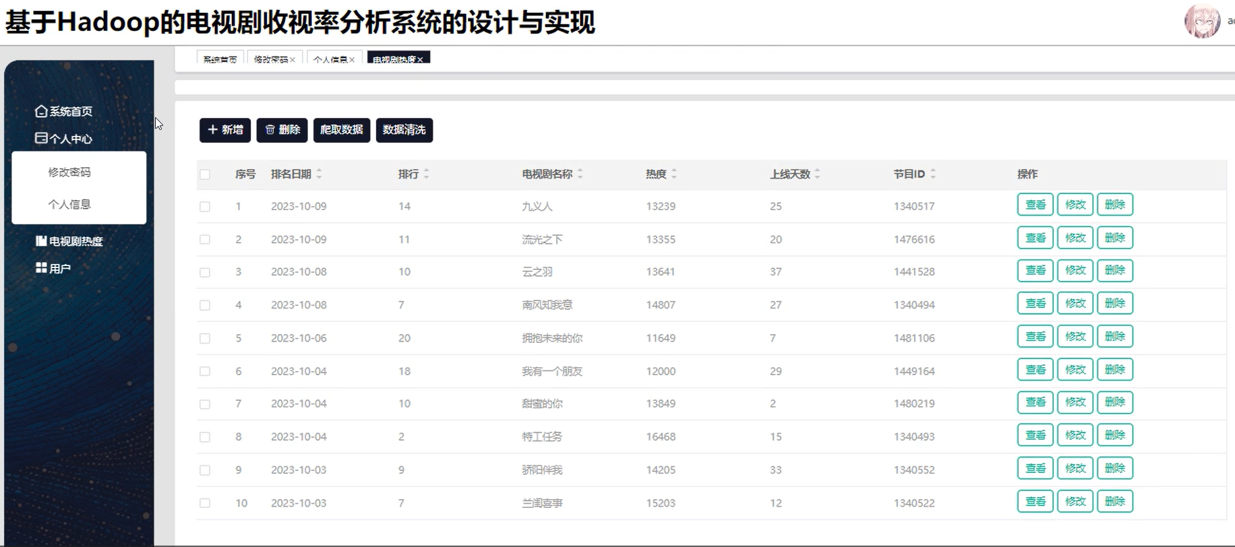Screen dimensions: 1235x547
Task: Click the 热度 value 16468
Action: (661, 437)
